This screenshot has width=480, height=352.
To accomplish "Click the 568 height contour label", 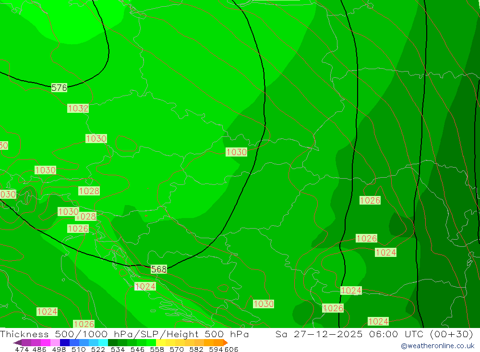I will click(x=159, y=269).
